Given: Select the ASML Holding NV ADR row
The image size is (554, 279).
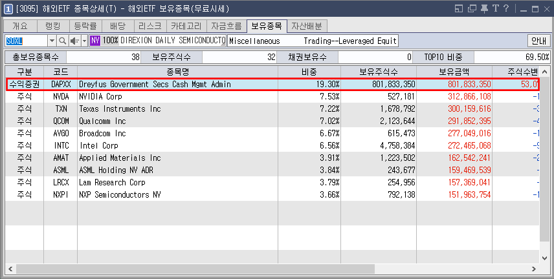Looking at the screenshot, I should (272, 170).
